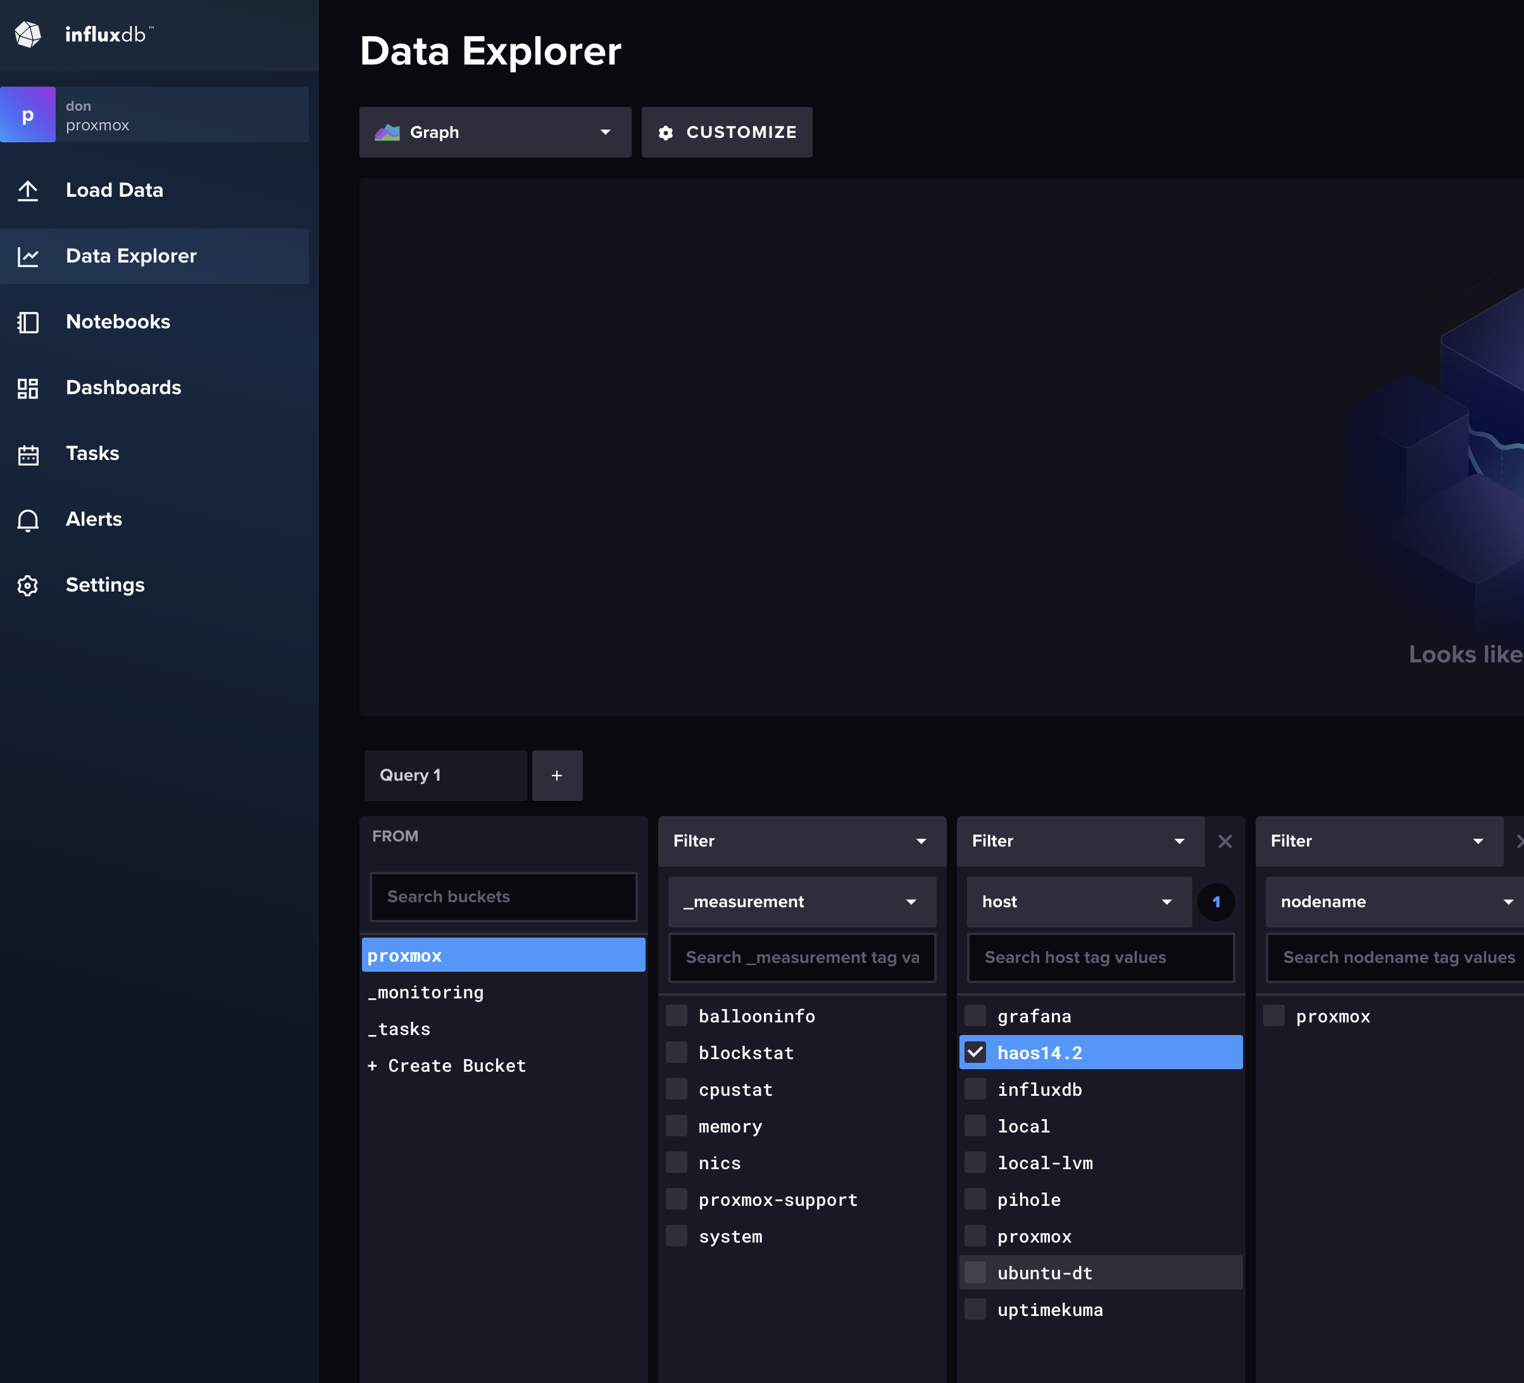Click the Alerts bell icon
1524x1383 pixels.
(x=28, y=520)
